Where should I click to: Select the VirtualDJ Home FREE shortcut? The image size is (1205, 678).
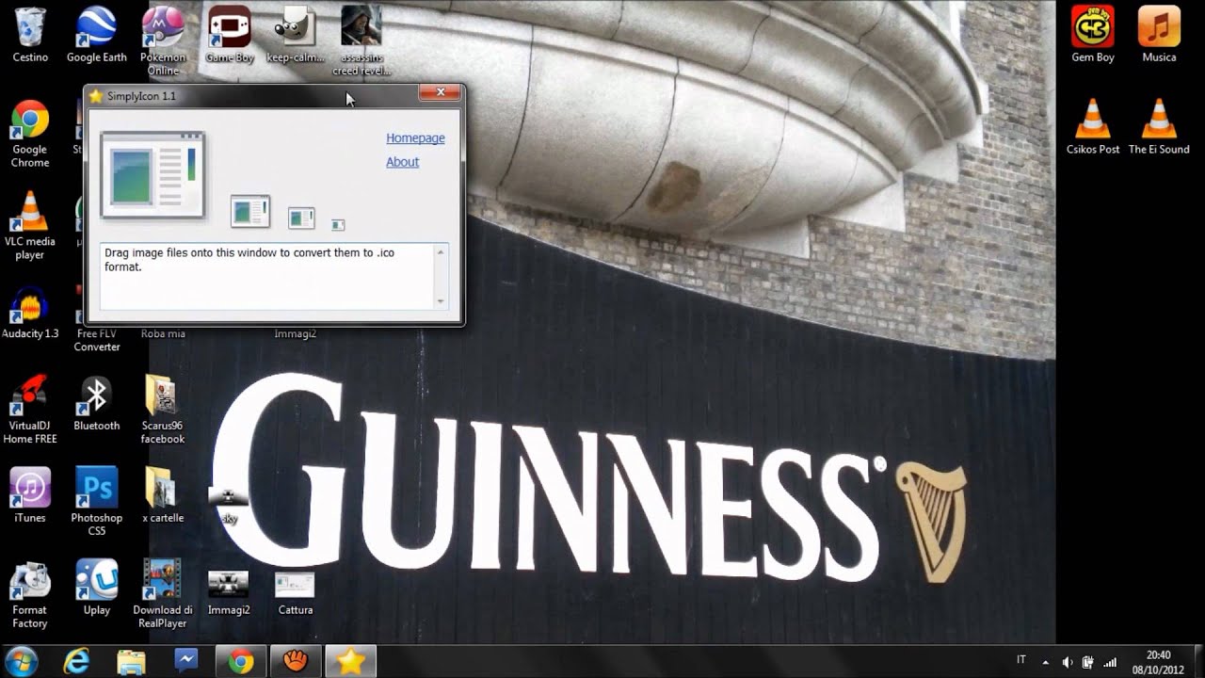30,411
